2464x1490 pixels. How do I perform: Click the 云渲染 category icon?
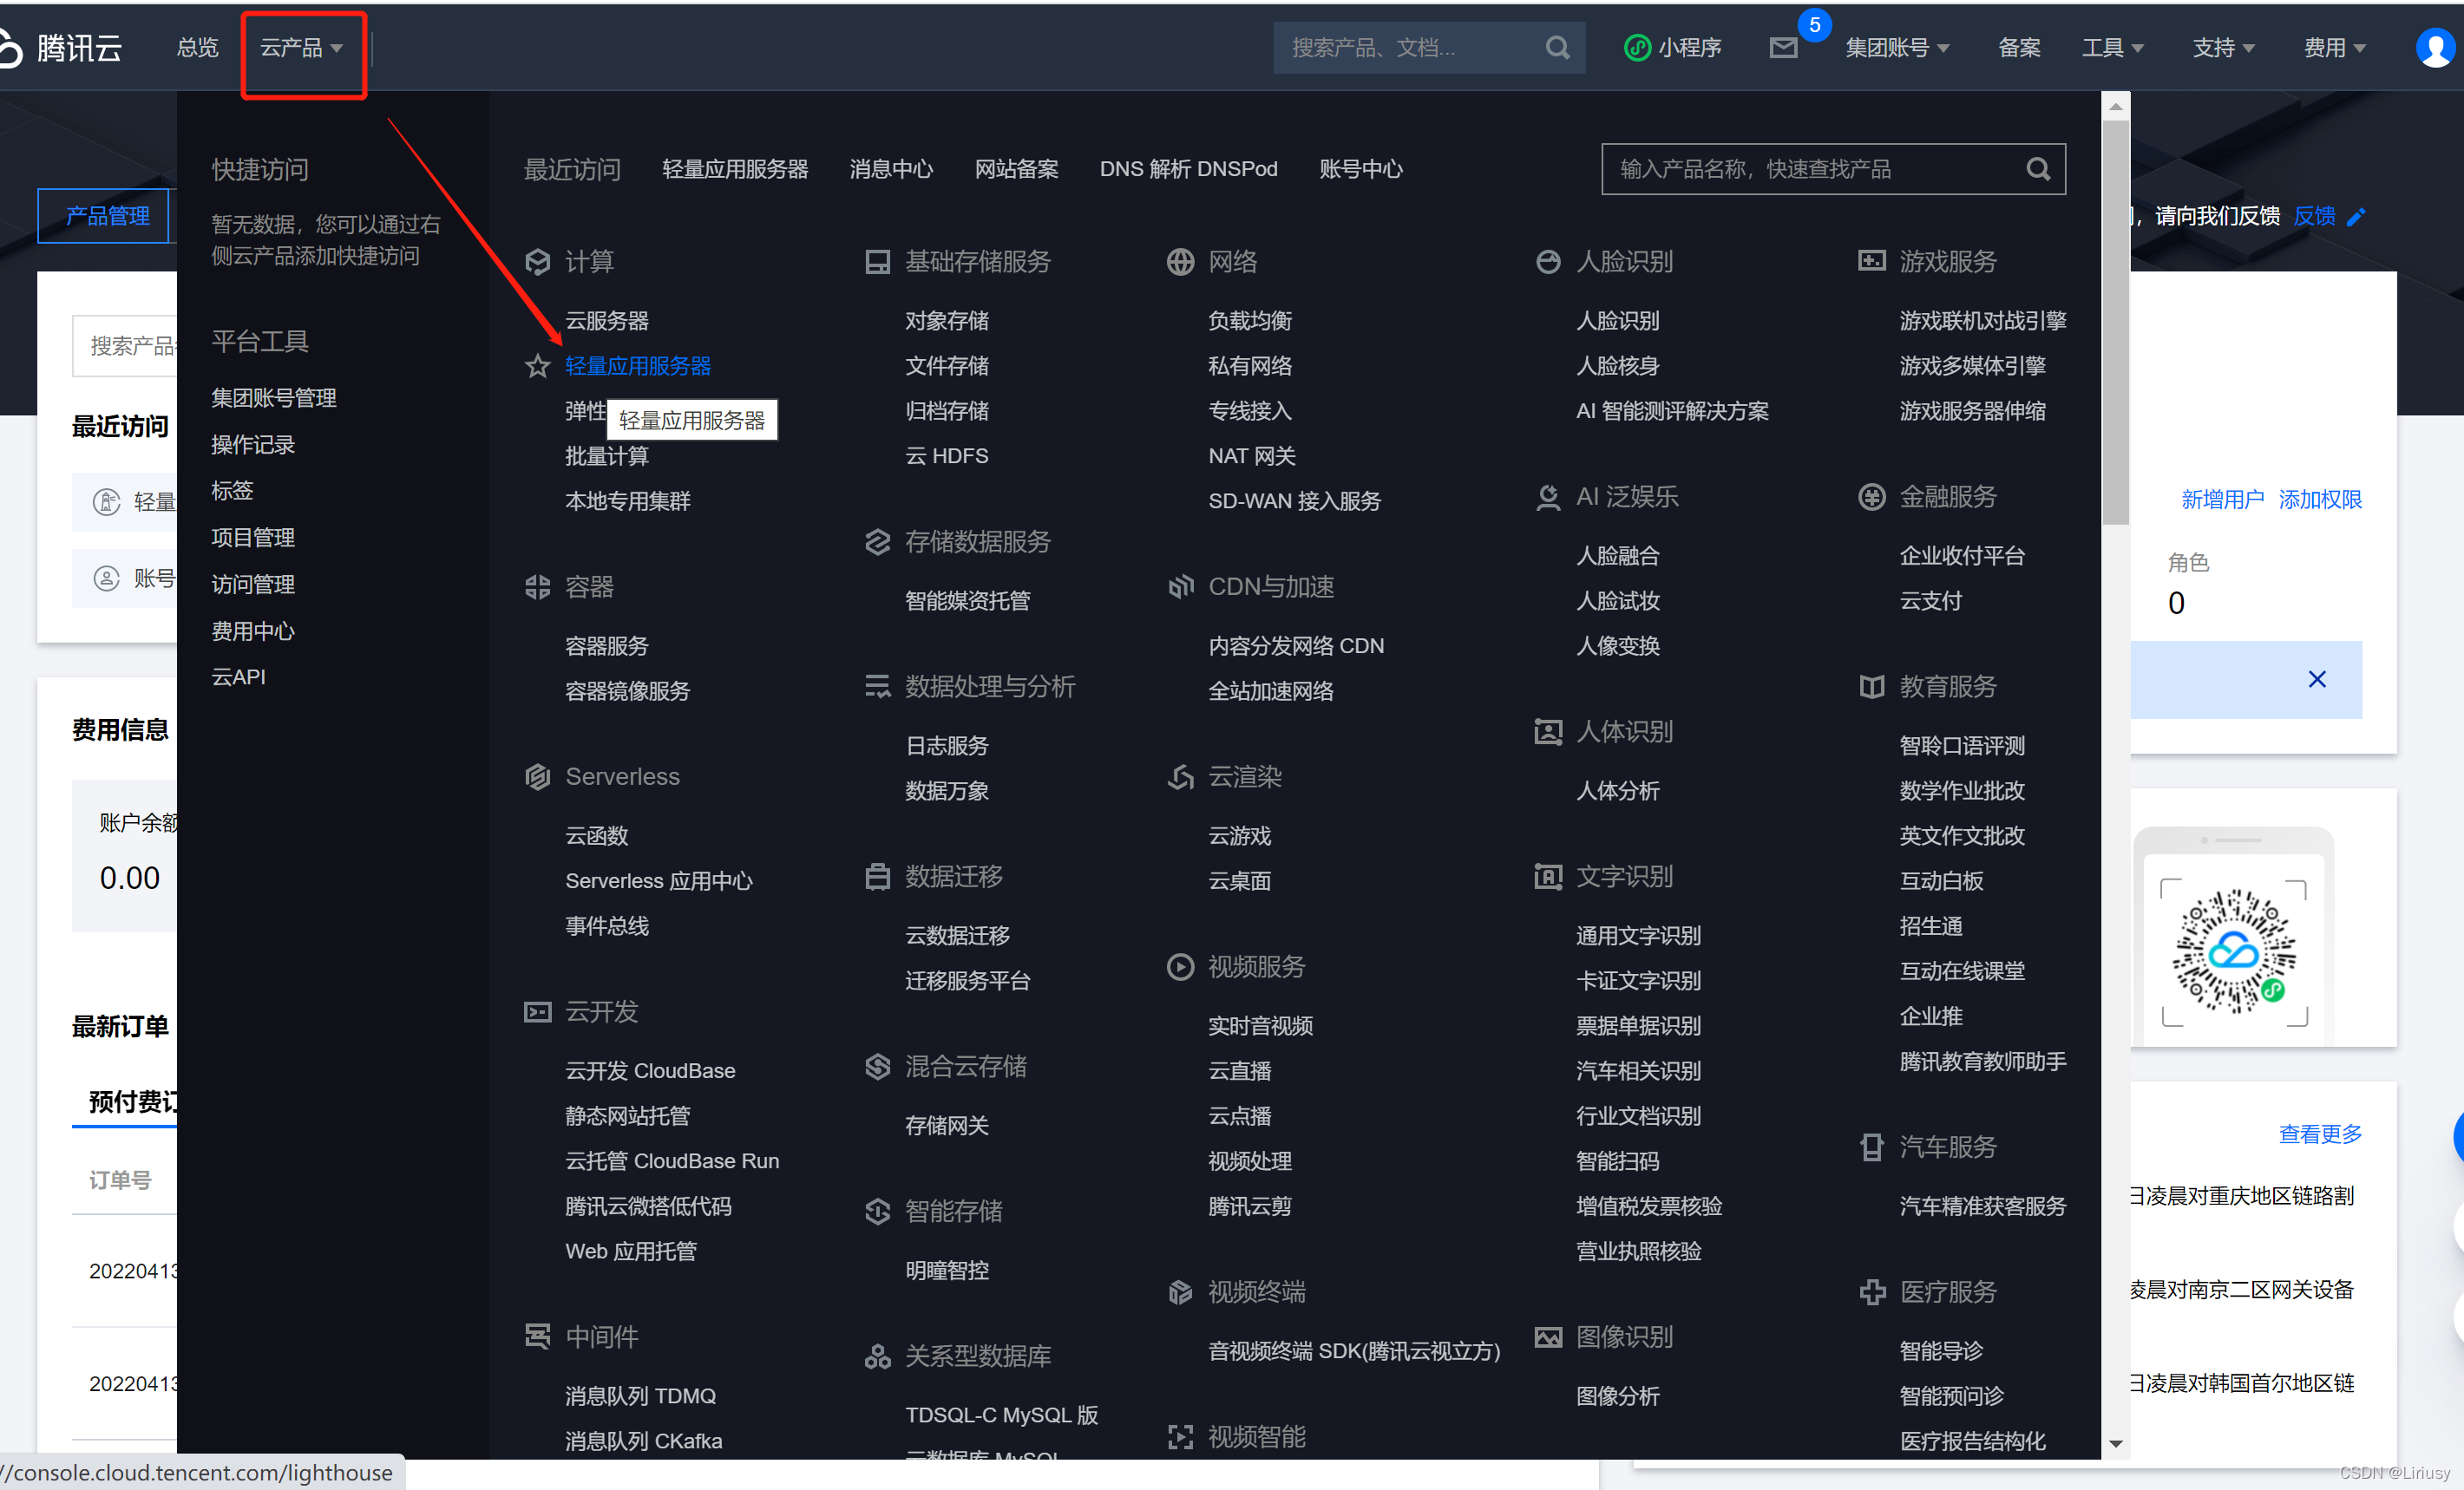tap(1180, 776)
